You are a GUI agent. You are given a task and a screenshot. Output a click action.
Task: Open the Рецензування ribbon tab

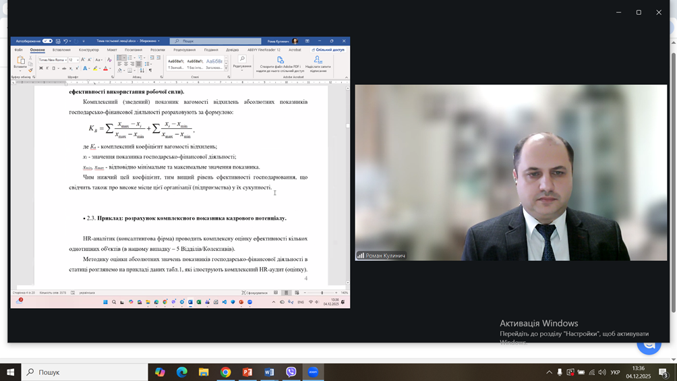(x=184, y=50)
